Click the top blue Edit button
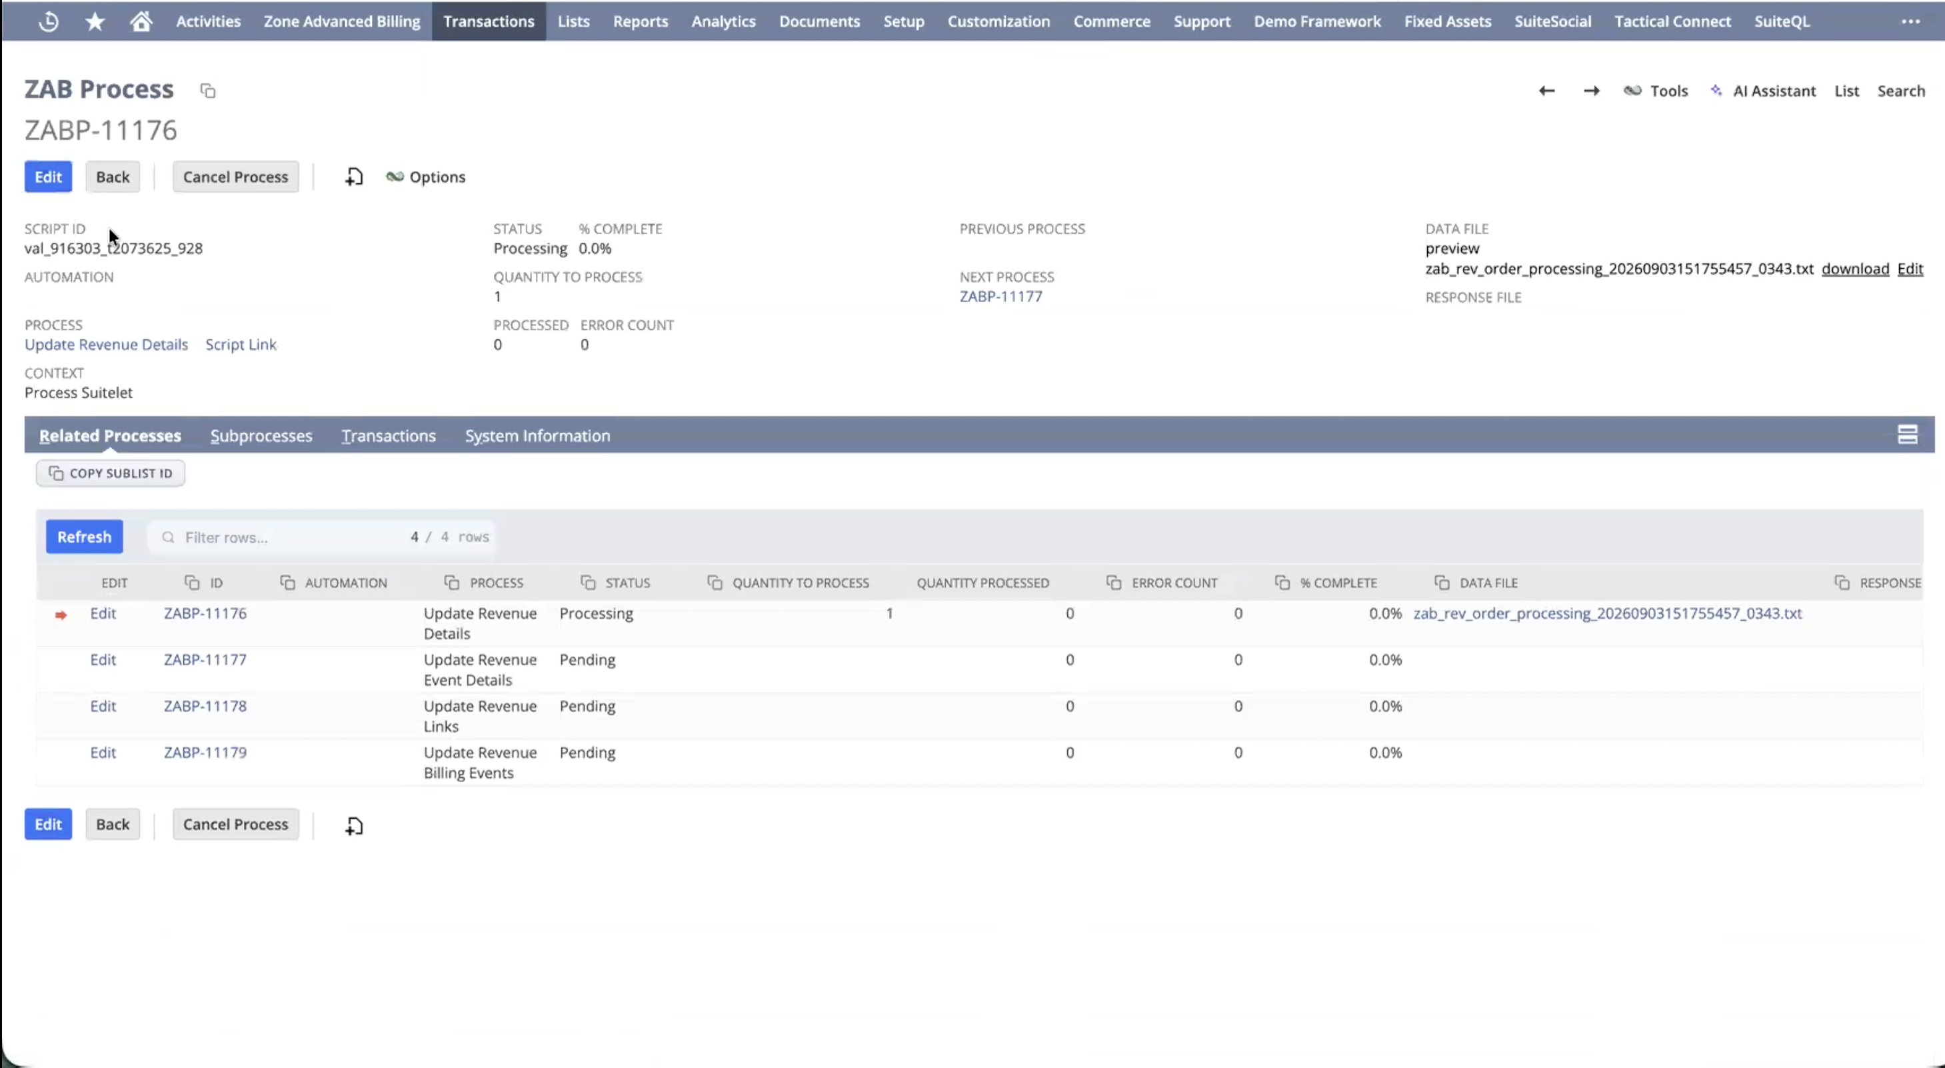This screenshot has width=1945, height=1068. tap(48, 177)
